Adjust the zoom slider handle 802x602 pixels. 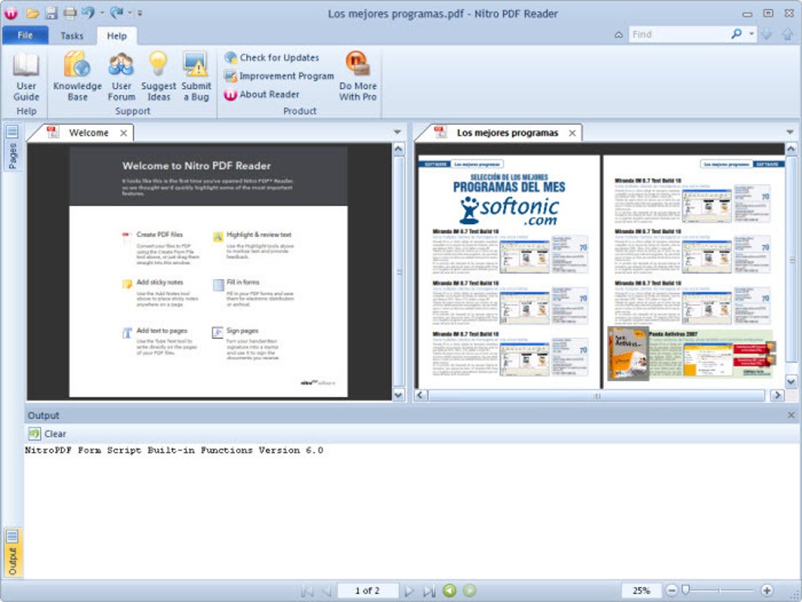coord(686,590)
